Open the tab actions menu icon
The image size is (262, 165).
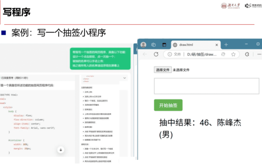(x=164, y=44)
